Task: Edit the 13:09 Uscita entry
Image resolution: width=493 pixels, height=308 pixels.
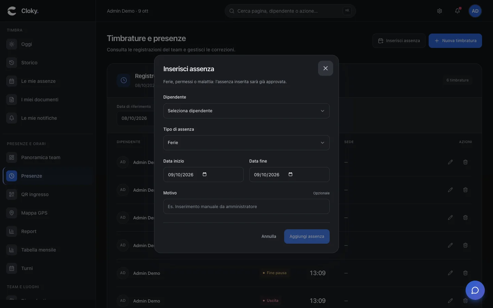Action: (450, 301)
